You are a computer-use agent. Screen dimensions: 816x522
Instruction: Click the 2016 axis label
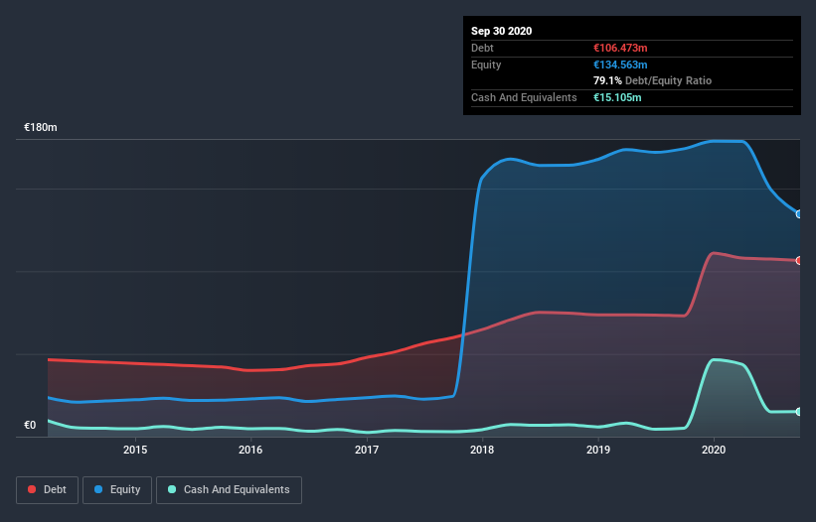(x=250, y=450)
